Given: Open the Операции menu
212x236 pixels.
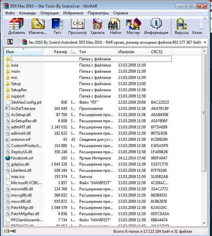Looking at the screenshot, I should pos(50,13).
